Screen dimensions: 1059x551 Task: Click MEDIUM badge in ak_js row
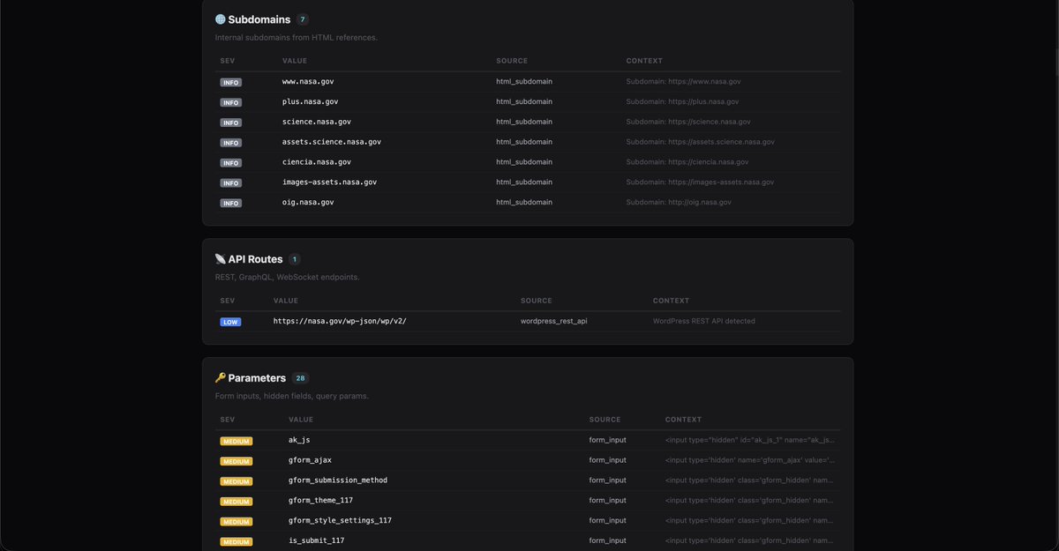pos(237,441)
